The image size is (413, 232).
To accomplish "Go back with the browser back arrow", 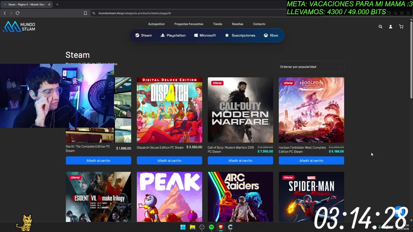I will [x=5, y=13].
